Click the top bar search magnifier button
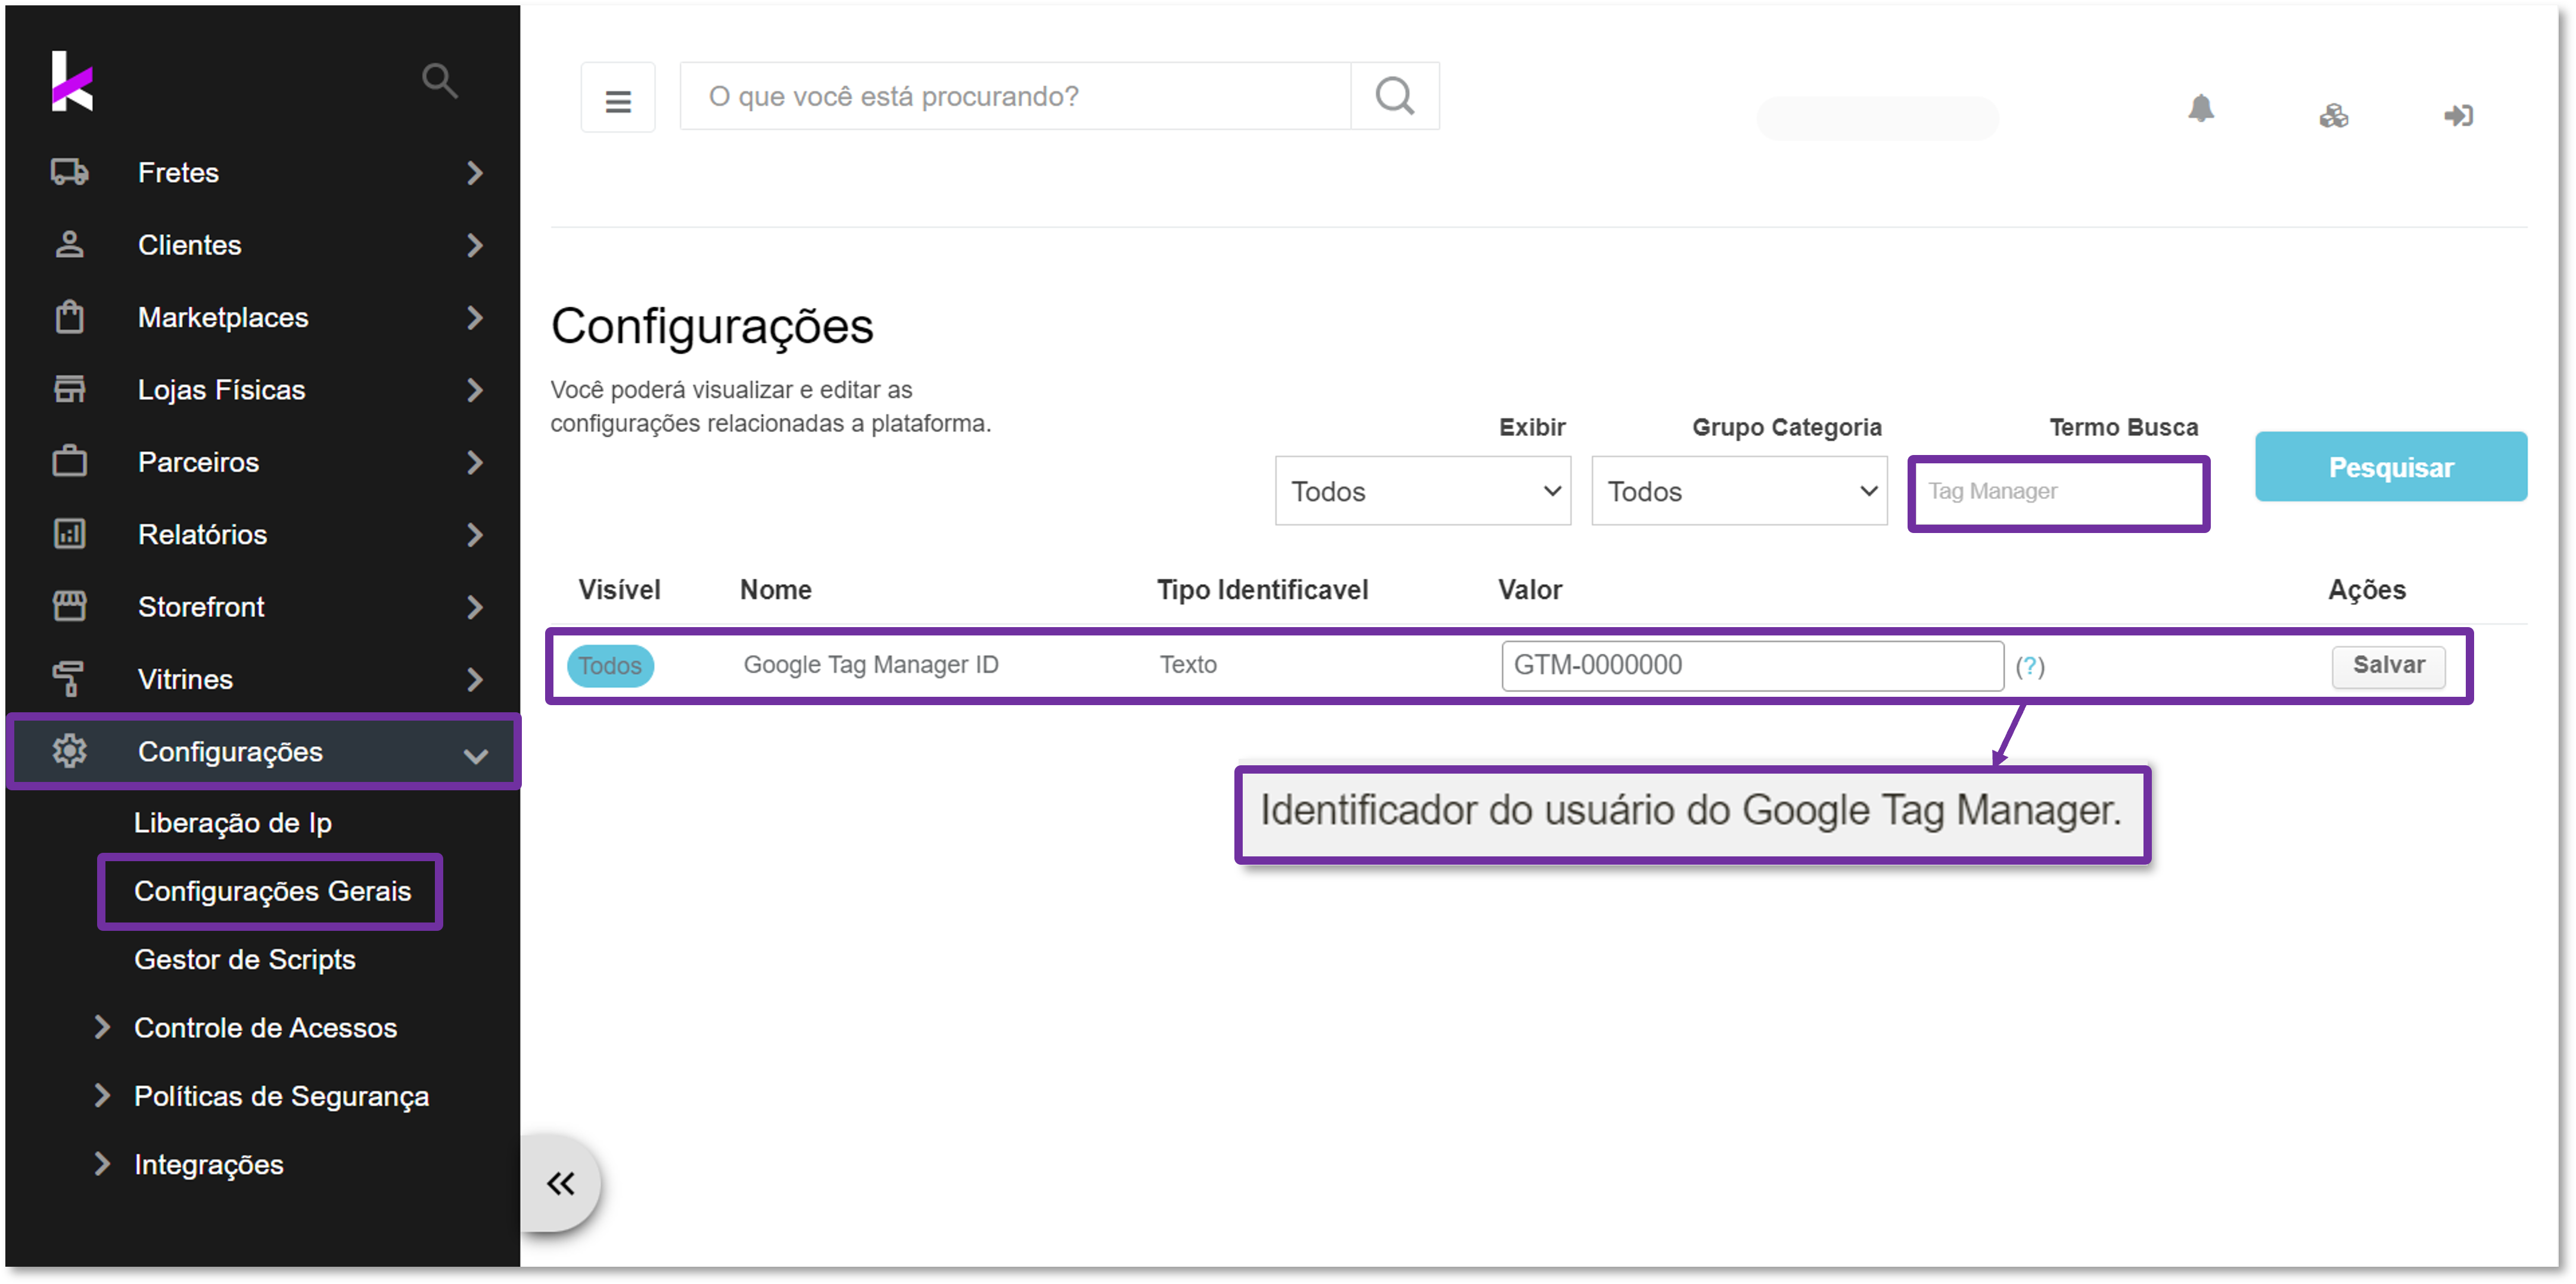Screen dimensions: 2576x1284 pyautogui.click(x=1395, y=96)
